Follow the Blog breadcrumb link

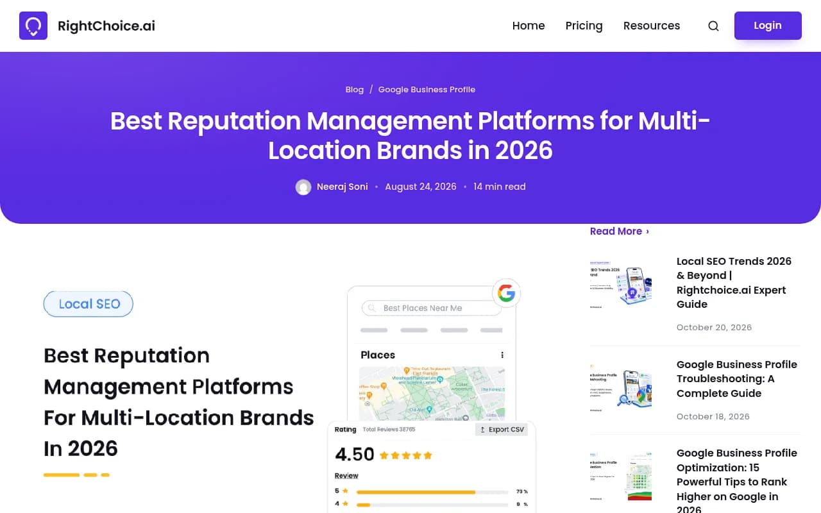(355, 90)
